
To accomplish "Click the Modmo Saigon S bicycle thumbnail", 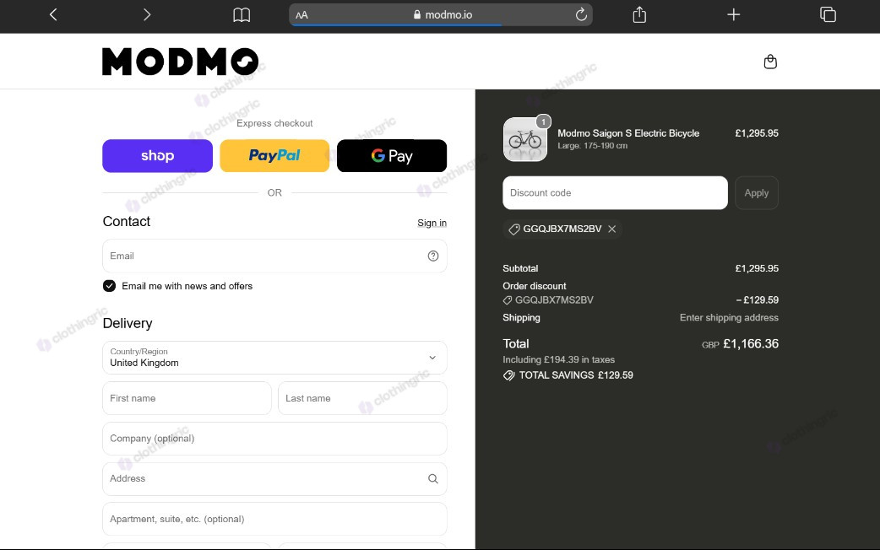I will tap(525, 139).
